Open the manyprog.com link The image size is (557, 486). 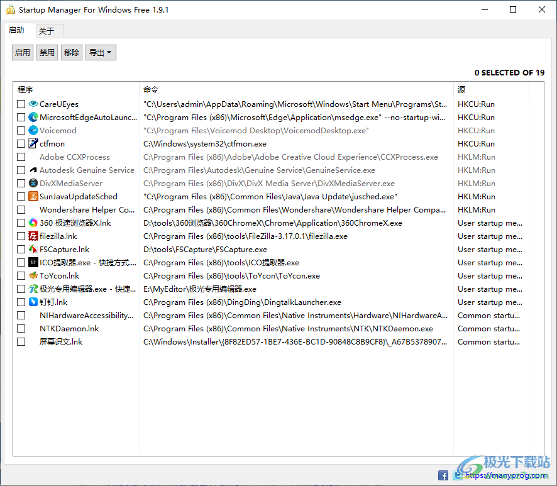506,475
